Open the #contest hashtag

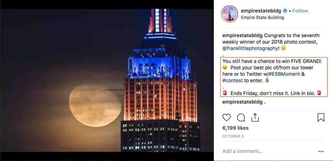click(232, 80)
